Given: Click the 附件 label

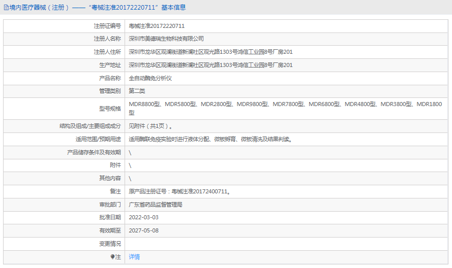Looking at the screenshot, I should click(x=115, y=165).
